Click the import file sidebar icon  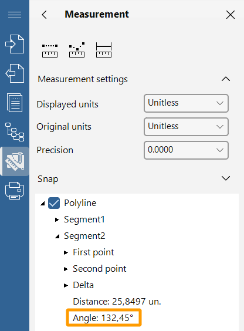[x=15, y=44]
